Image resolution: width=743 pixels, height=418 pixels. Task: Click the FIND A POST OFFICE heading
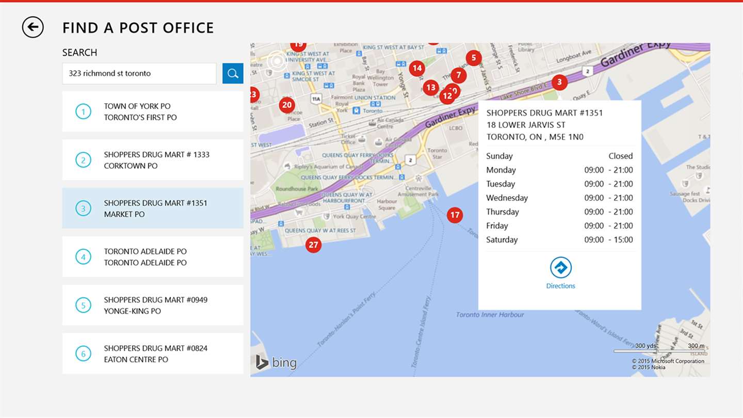point(138,28)
